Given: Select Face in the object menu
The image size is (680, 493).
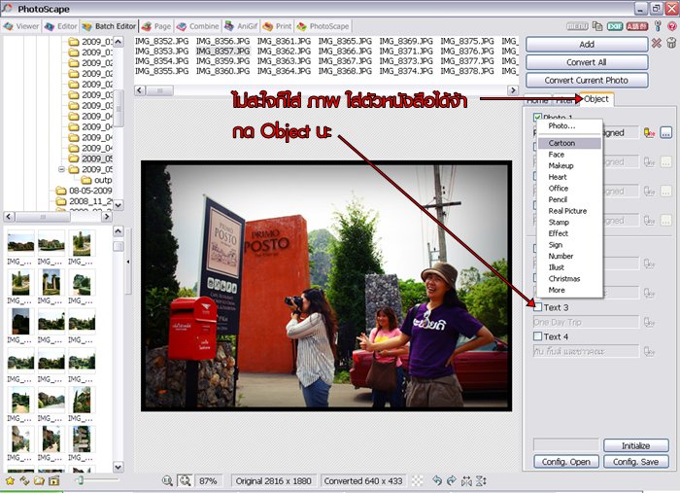Looking at the screenshot, I should point(569,155).
